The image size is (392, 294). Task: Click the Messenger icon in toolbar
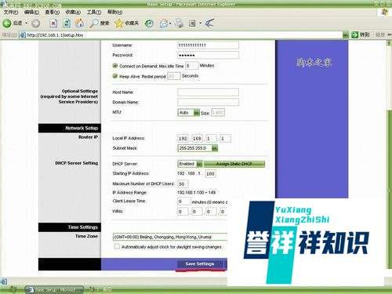tap(209, 24)
